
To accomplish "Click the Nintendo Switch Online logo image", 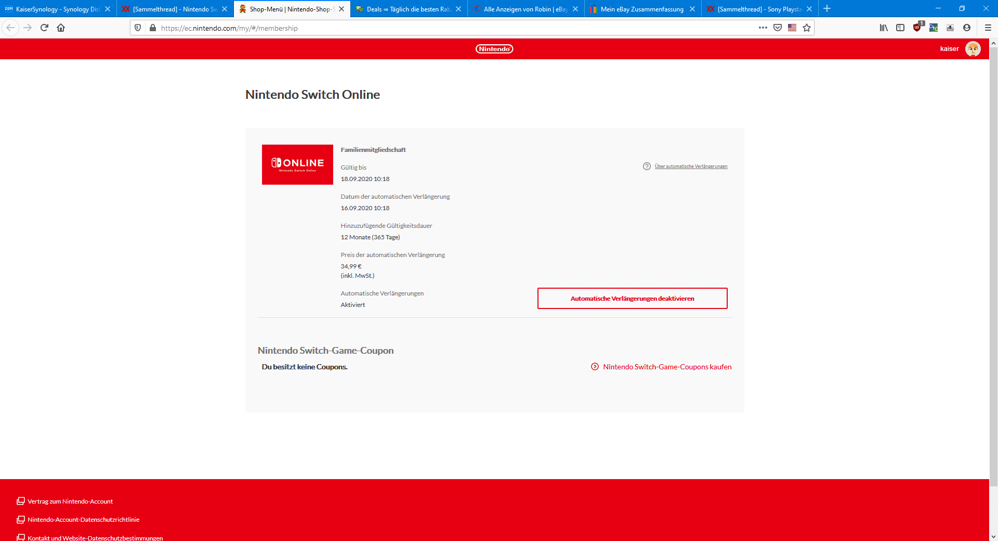I will coord(297,164).
